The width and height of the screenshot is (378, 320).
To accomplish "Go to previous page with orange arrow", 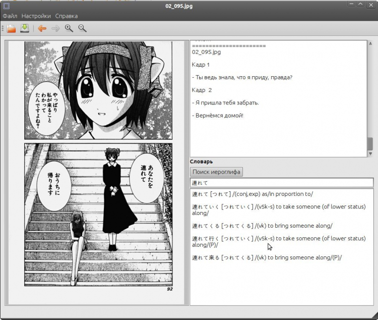I will point(42,28).
